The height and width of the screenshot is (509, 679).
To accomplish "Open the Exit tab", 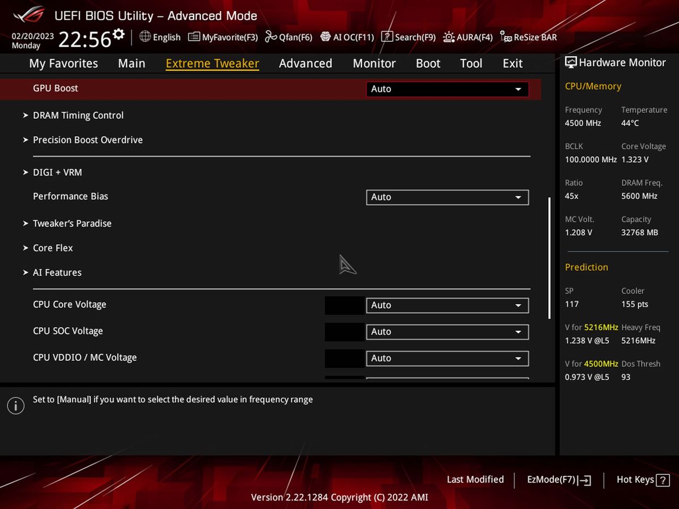I will click(513, 63).
